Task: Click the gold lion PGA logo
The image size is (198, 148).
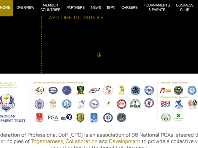Action: point(122,90)
